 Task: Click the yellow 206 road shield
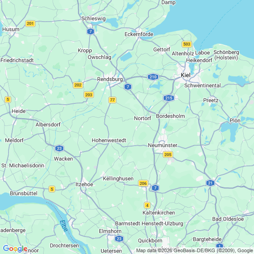point(143,183)
